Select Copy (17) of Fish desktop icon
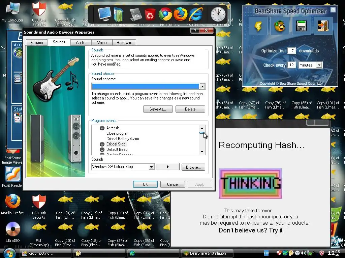The image size is (345, 258). (x=91, y=207)
